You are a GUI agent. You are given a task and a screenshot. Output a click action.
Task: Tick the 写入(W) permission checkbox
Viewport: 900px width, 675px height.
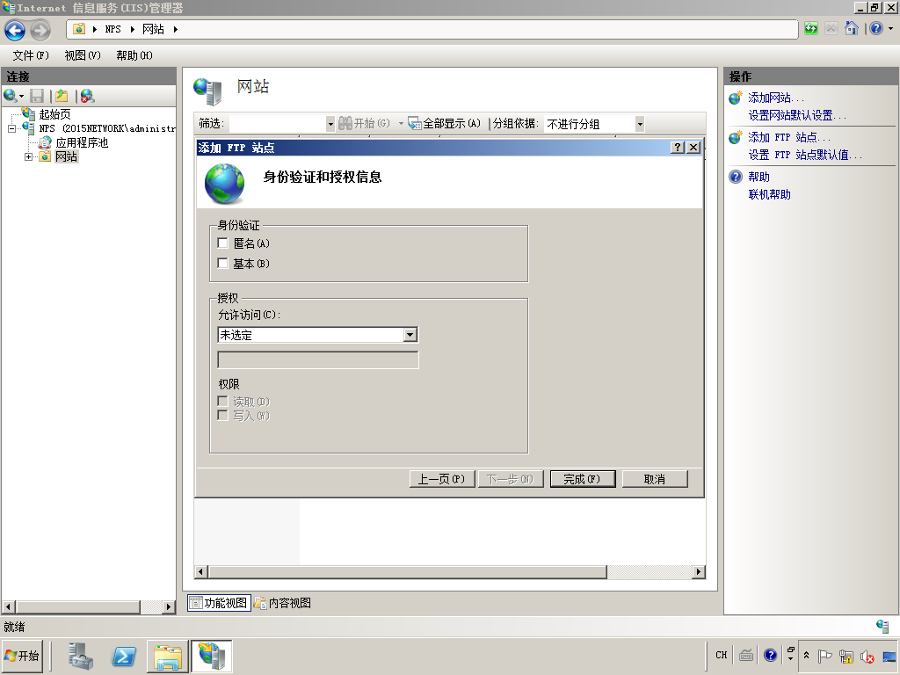222,415
